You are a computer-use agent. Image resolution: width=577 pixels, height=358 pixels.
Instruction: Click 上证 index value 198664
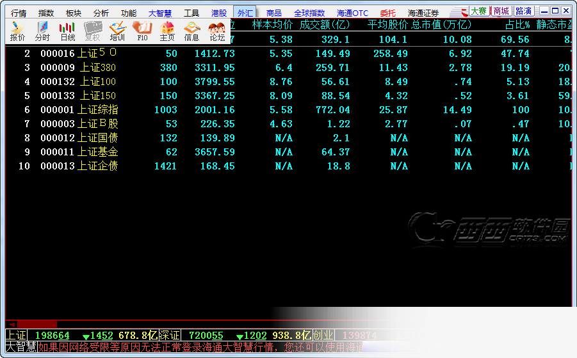[x=52, y=335]
